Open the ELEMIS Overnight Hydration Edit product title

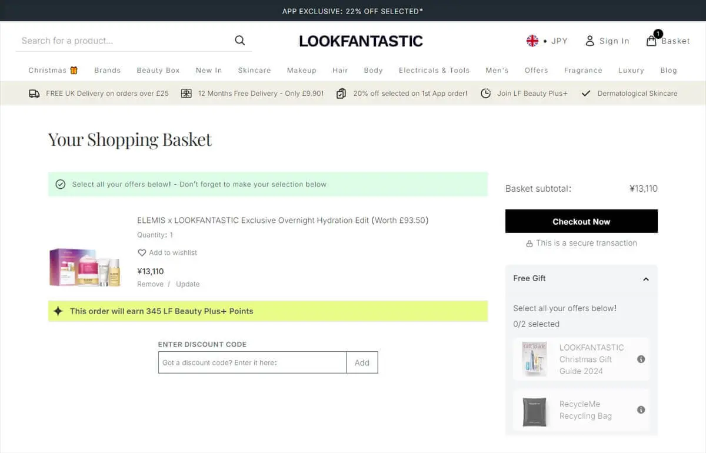(283, 221)
